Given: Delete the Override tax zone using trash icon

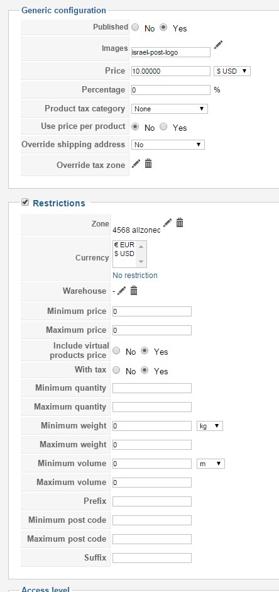Looking at the screenshot, I should pos(148,164).
